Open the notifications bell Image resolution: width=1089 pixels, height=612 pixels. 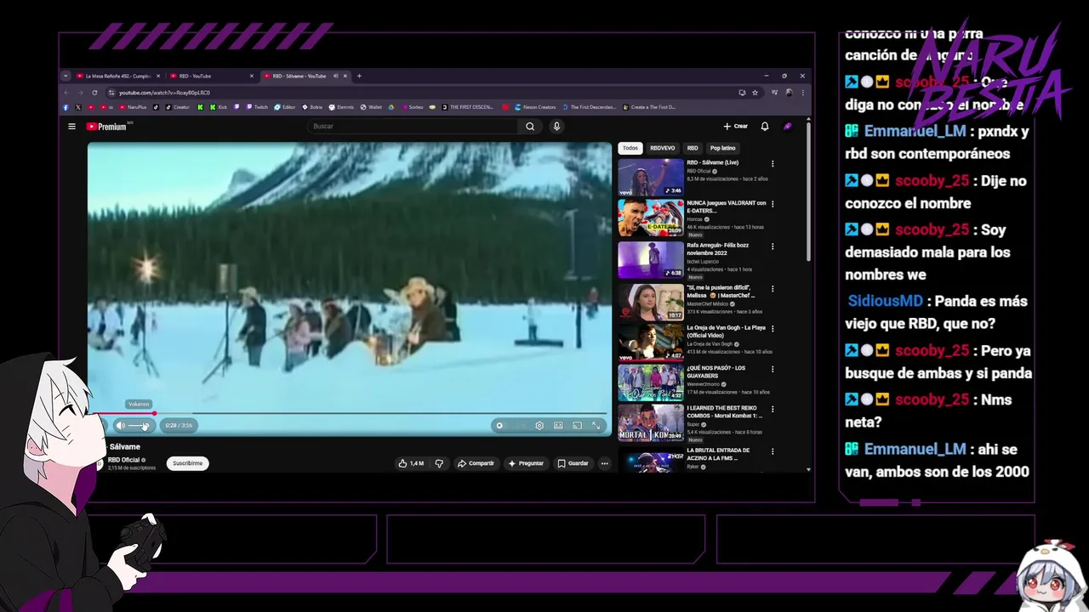click(765, 127)
